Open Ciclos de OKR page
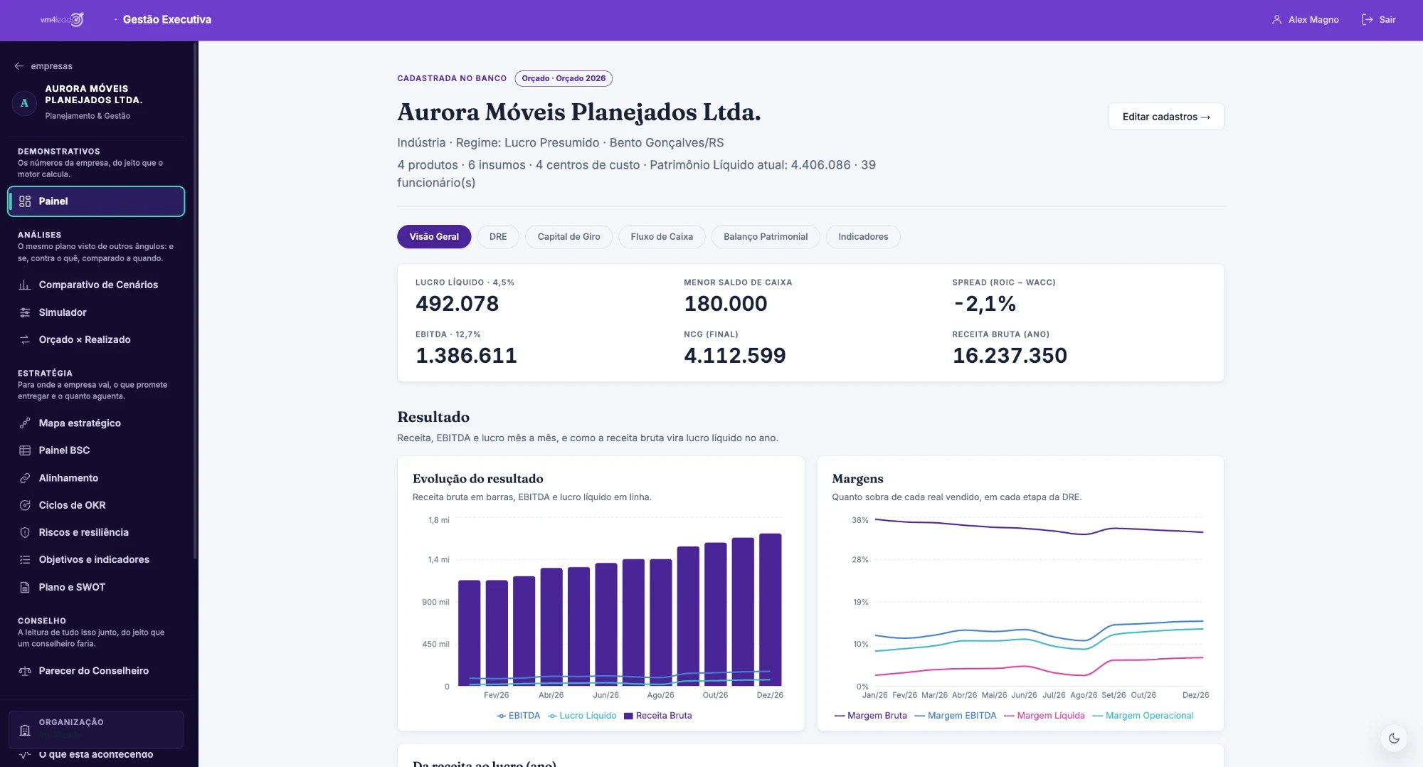This screenshot has width=1423, height=767. pos(96,505)
